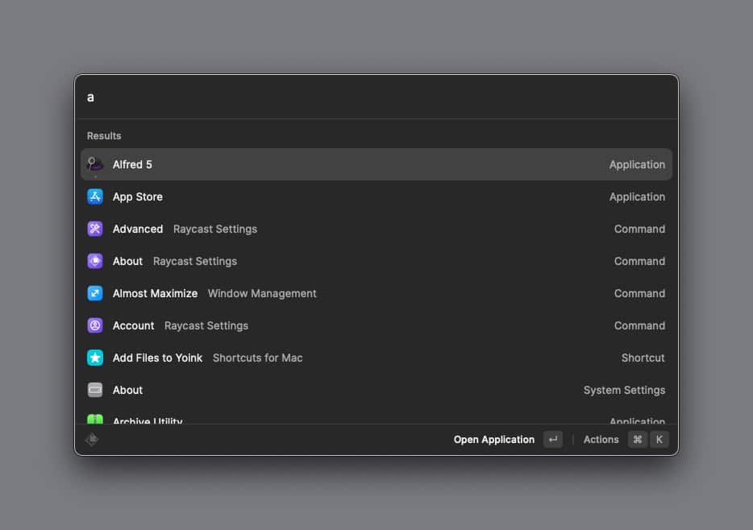Click the 'Application' label in the Alfred 5 row
The width and height of the screenshot is (753, 530).
pos(637,164)
